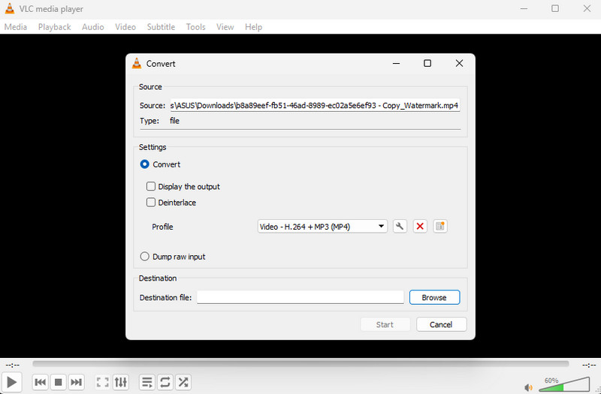Click Browse to choose destination file

(x=434, y=297)
